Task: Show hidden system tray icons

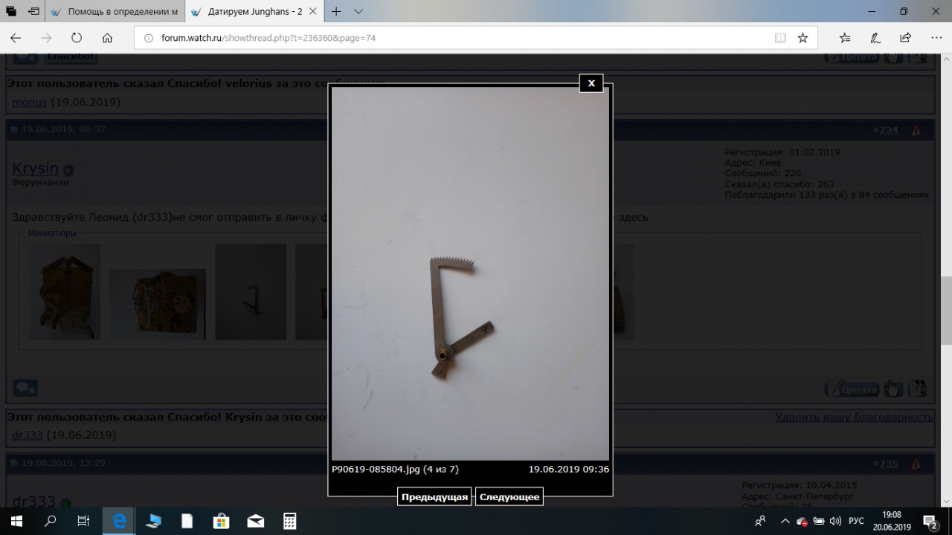Action: pyautogui.click(x=785, y=521)
